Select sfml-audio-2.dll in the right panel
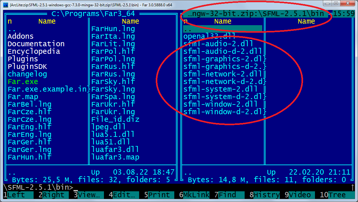 click(218, 44)
